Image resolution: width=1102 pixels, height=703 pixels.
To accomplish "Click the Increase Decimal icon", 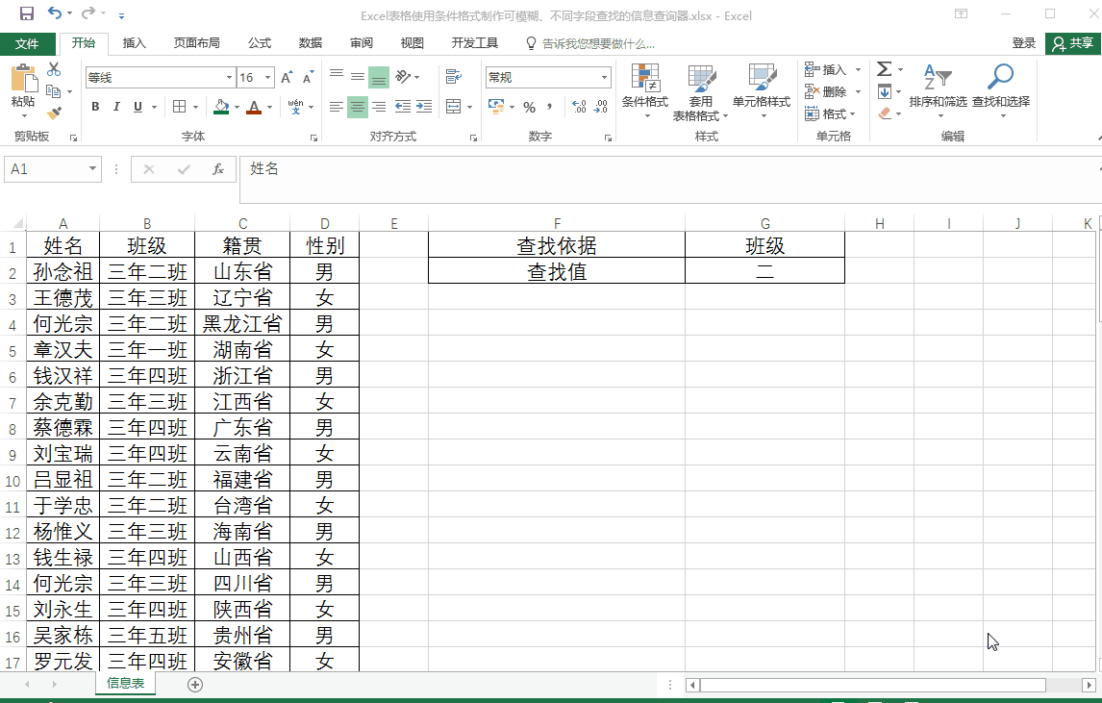I will tap(579, 107).
